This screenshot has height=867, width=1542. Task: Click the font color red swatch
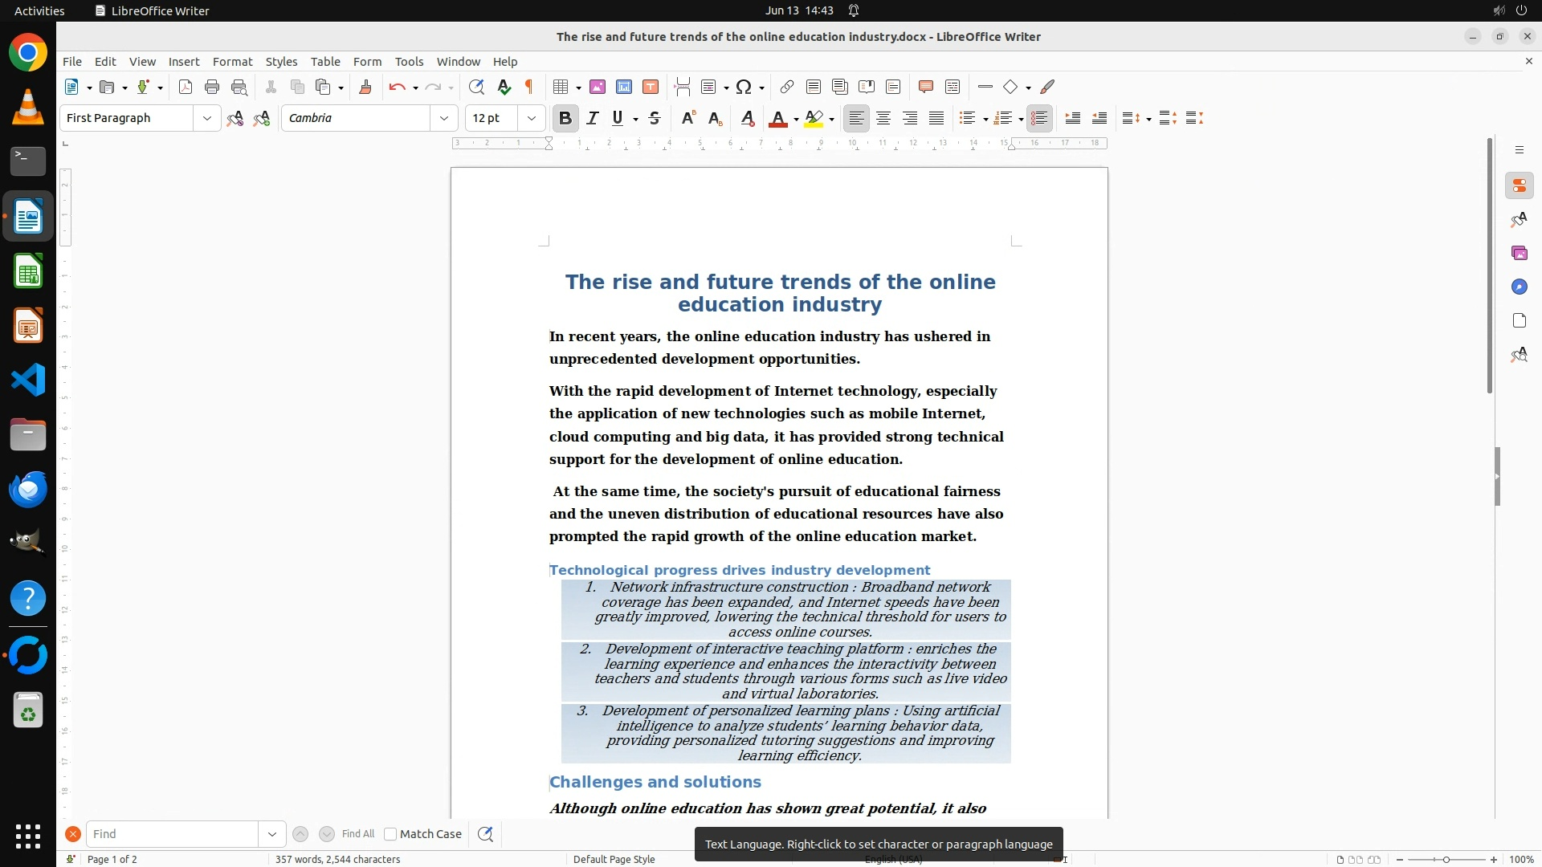777,119
